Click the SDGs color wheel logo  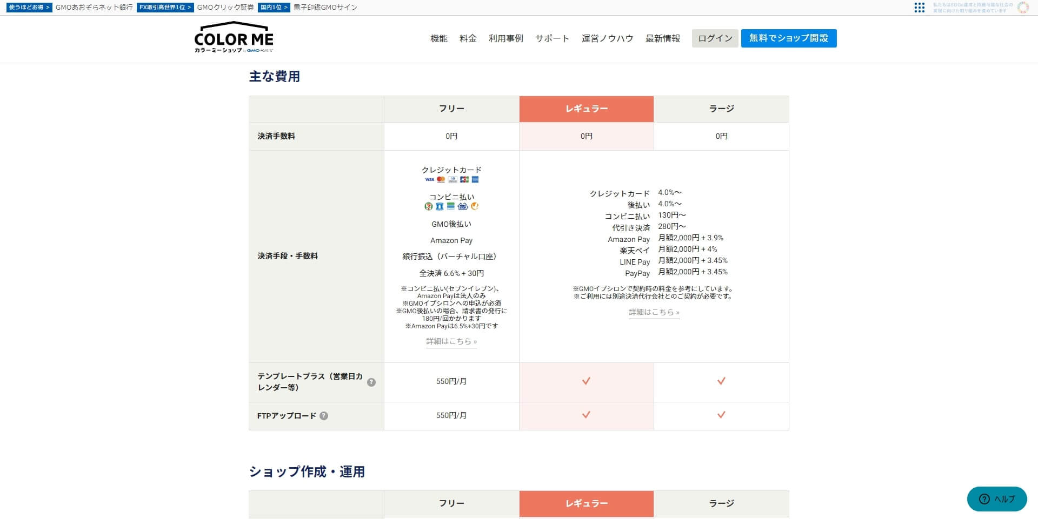tap(1022, 8)
